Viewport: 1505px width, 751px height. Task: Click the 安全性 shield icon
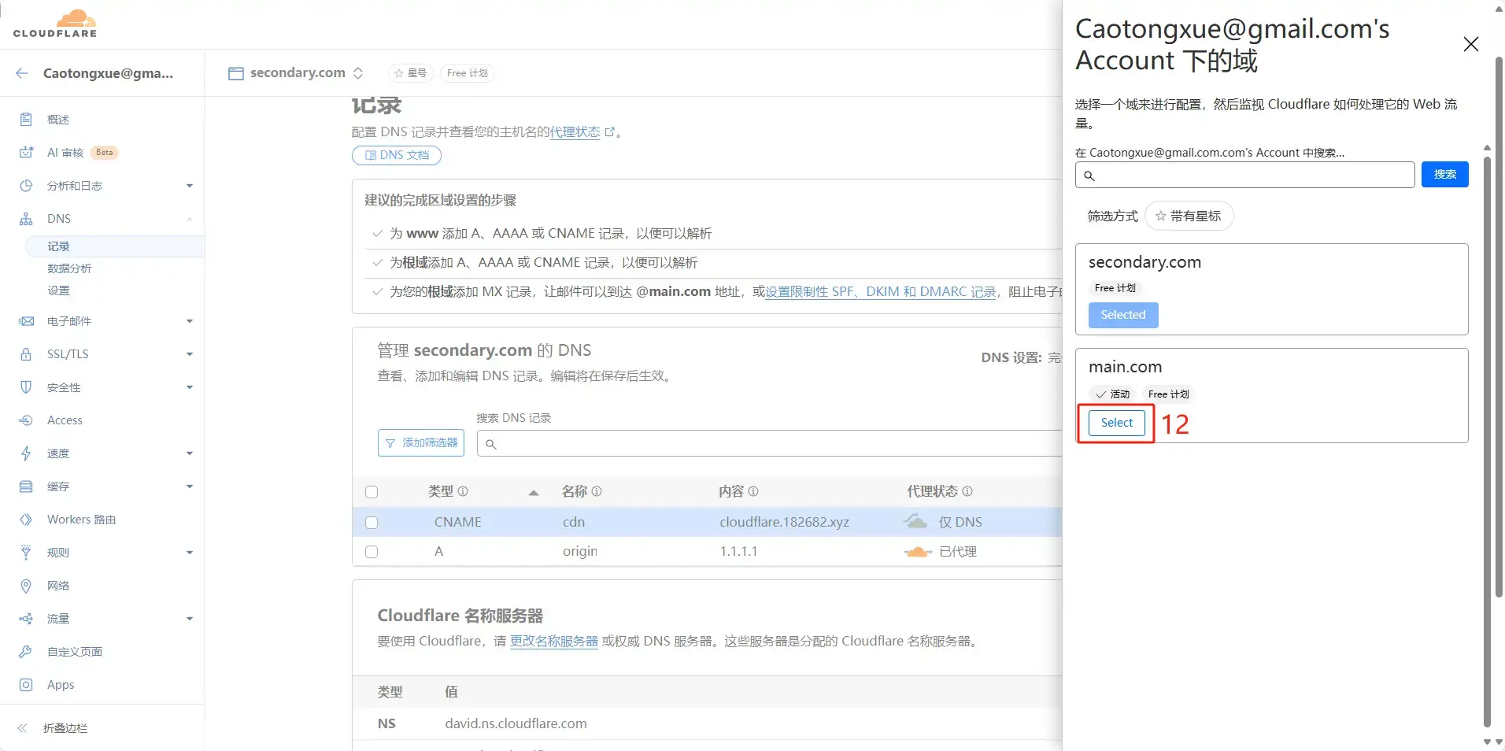point(26,387)
